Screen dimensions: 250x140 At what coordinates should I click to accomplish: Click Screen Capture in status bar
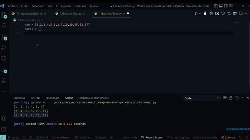point(178,137)
